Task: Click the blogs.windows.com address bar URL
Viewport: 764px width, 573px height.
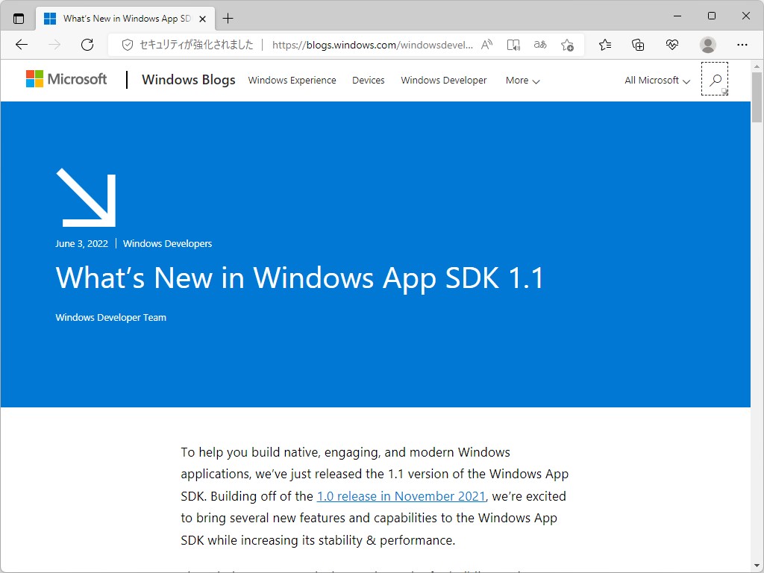Action: [372, 45]
